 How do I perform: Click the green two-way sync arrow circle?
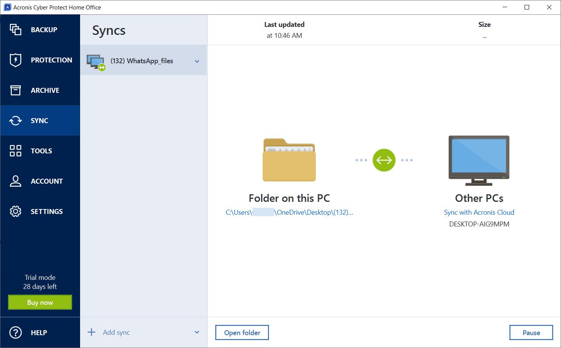tap(384, 160)
